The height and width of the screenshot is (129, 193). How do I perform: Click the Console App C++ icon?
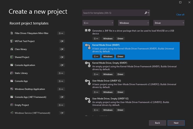(12, 81)
